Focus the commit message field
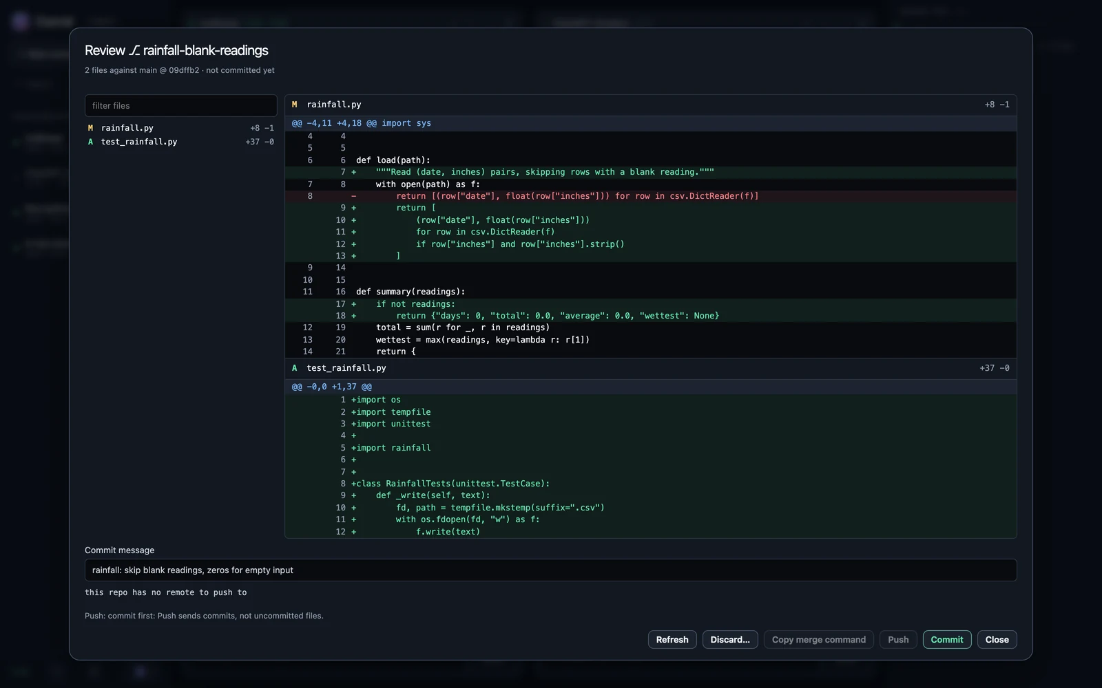1102x688 pixels. pos(550,570)
